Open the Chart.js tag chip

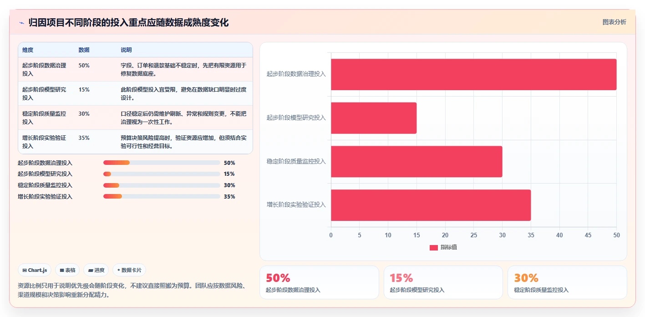pyautogui.click(x=35, y=270)
